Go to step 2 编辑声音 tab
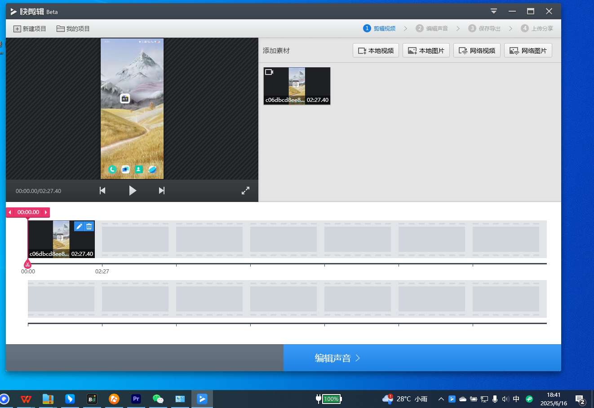The width and height of the screenshot is (594, 408). [x=432, y=28]
